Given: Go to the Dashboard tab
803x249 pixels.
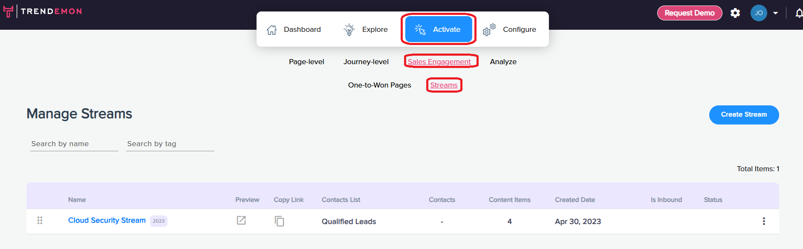Looking at the screenshot, I should coord(294,29).
